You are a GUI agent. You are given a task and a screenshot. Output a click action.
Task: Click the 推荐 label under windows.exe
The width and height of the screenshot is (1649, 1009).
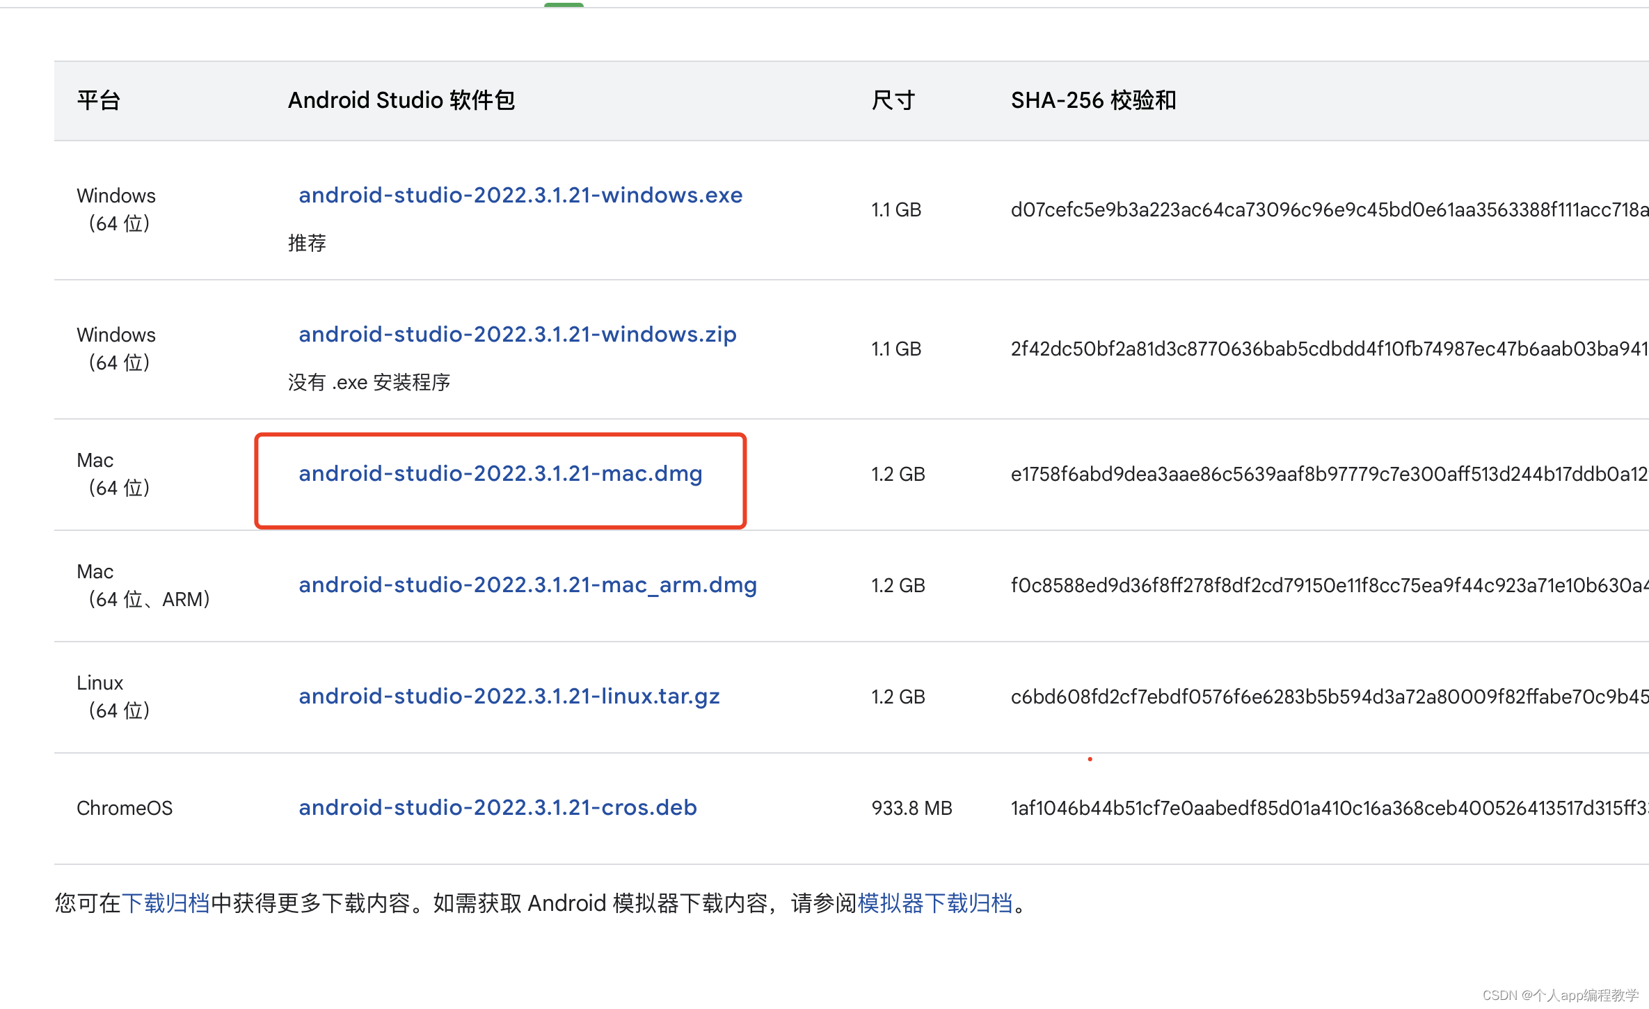[x=307, y=243]
